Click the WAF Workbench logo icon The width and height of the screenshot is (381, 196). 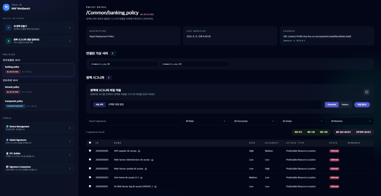click(x=6, y=7)
